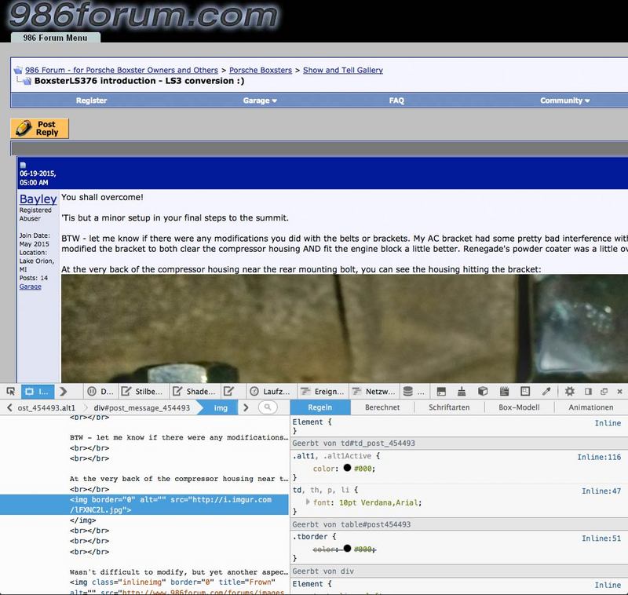Click the dock to side icon
The height and width of the screenshot is (595, 628).
[x=588, y=391]
